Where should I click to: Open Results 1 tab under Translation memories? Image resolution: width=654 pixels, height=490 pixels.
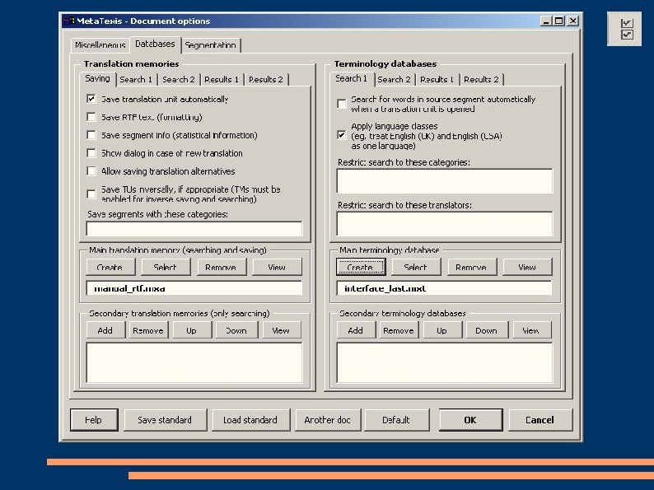(x=222, y=80)
